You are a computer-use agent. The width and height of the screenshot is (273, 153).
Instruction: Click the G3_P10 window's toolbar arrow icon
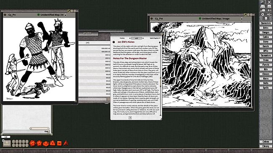point(245,15)
